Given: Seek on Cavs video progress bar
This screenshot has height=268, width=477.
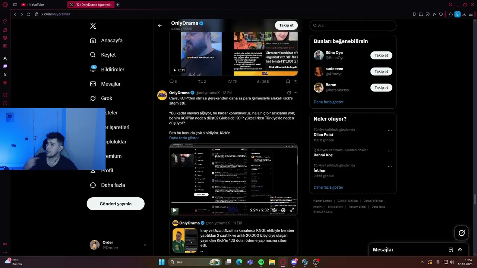Looking at the screenshot, I should coord(233,203).
